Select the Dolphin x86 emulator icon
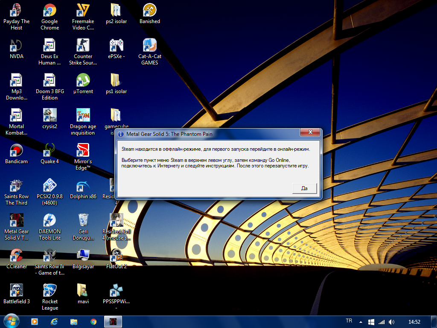 pos(83,189)
